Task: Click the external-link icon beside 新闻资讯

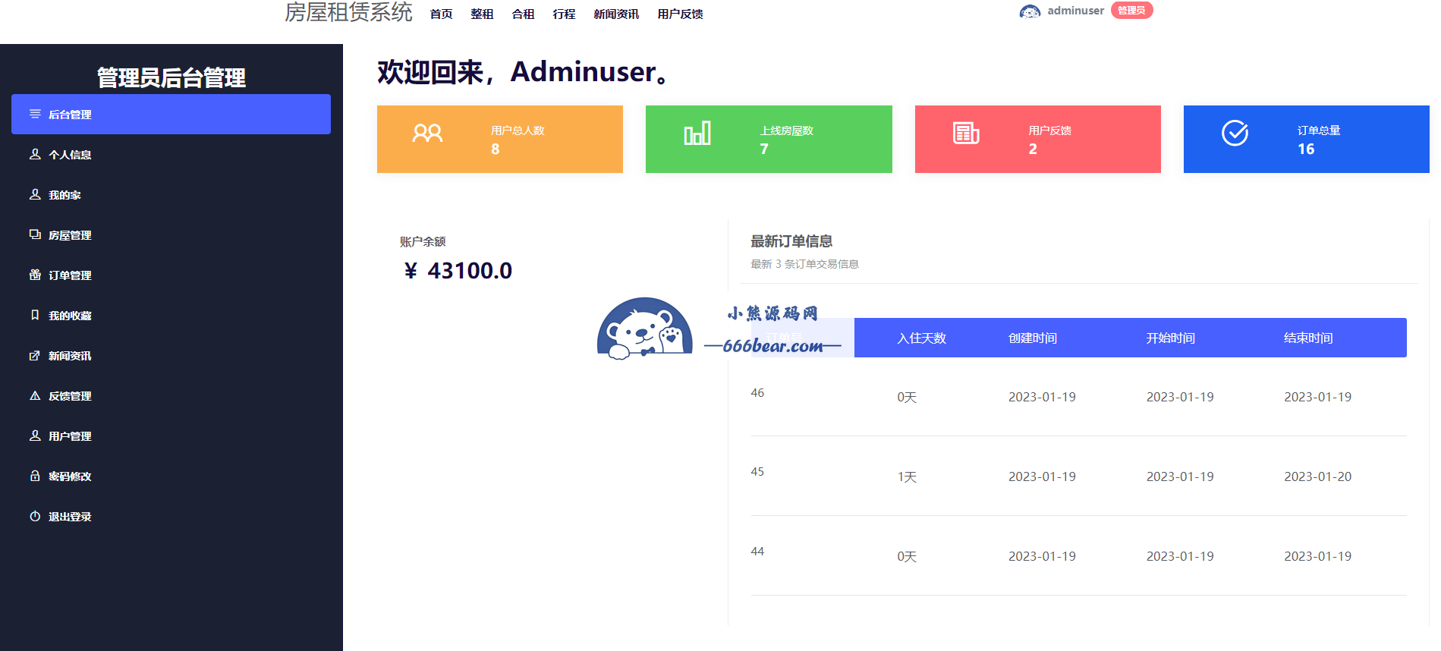Action: (35, 355)
